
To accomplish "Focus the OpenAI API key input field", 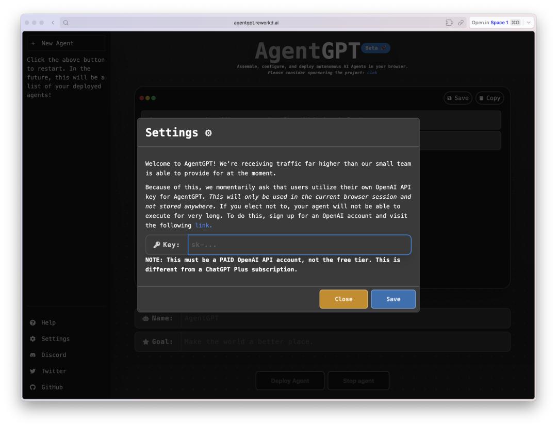I will 300,245.
